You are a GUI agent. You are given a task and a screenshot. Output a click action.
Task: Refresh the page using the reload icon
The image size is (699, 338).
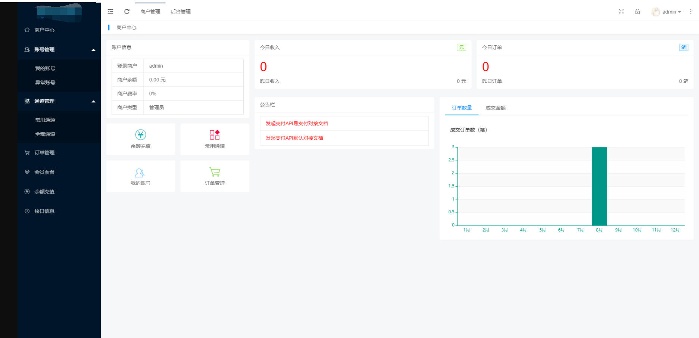coord(127,12)
